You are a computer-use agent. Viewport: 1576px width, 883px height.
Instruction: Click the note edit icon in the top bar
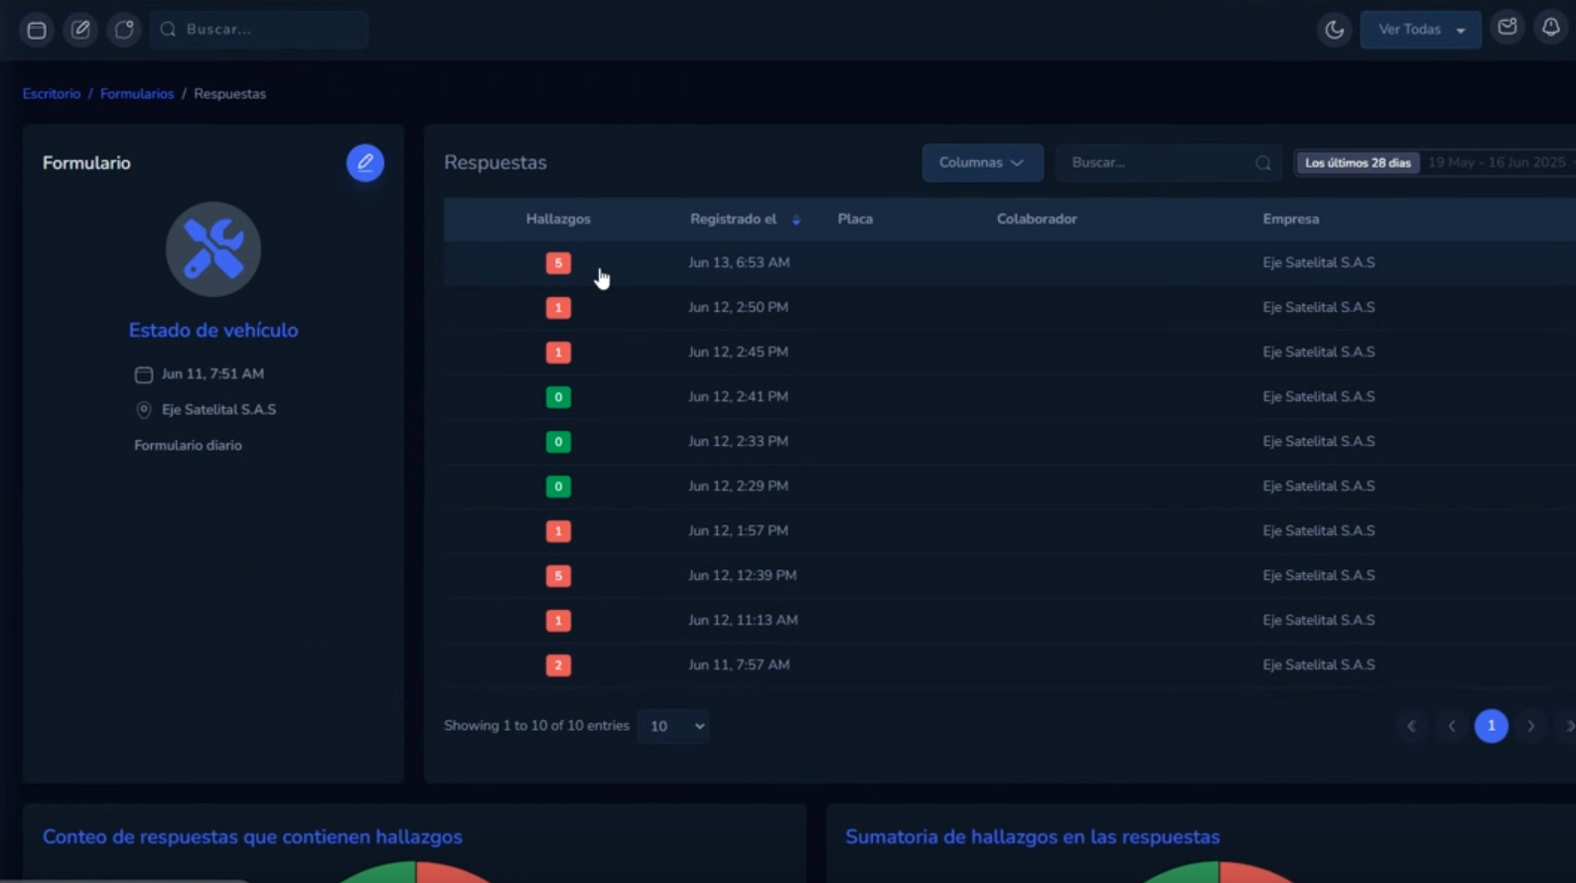[x=80, y=30]
